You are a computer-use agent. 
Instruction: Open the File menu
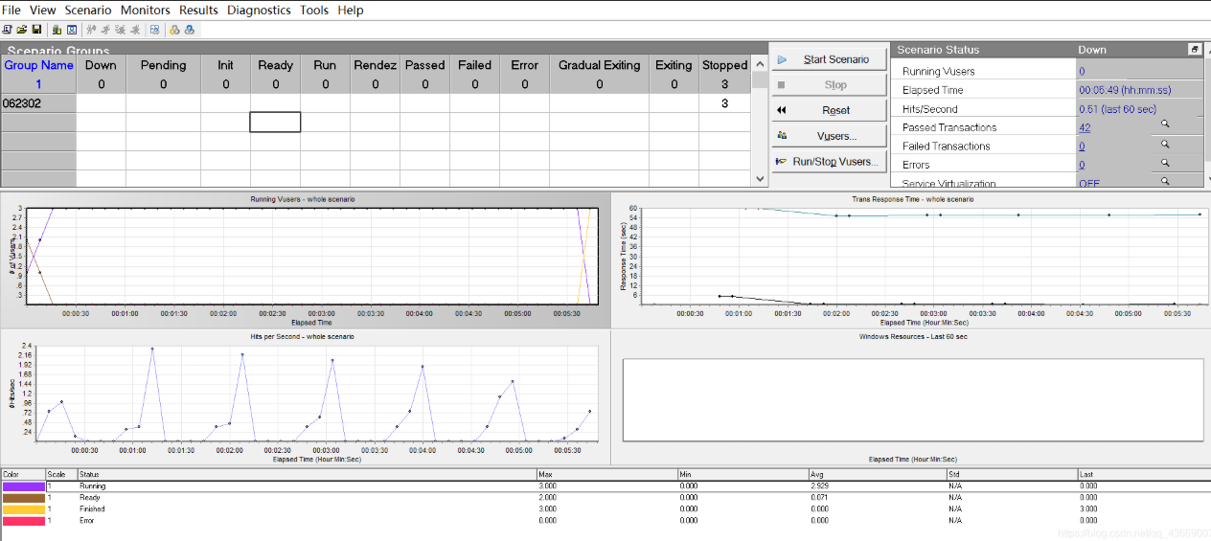(x=11, y=10)
